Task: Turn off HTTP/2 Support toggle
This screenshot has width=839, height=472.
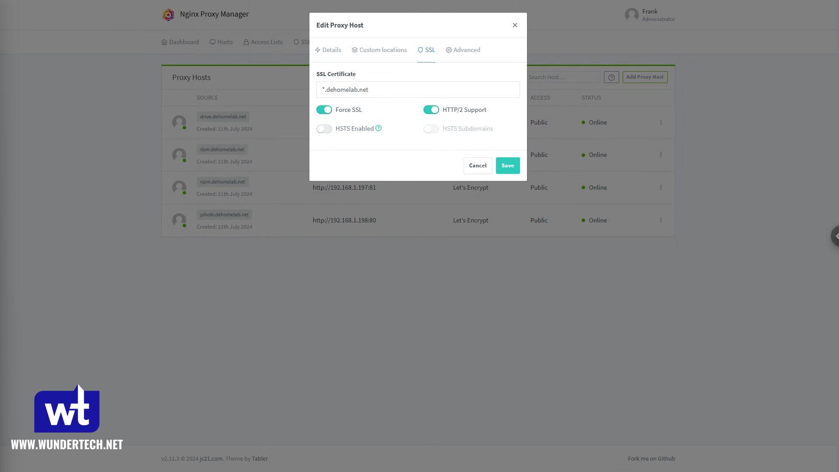Action: [x=431, y=110]
